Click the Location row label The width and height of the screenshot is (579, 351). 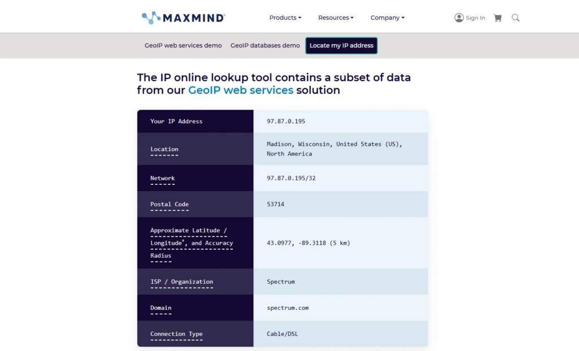pos(164,149)
